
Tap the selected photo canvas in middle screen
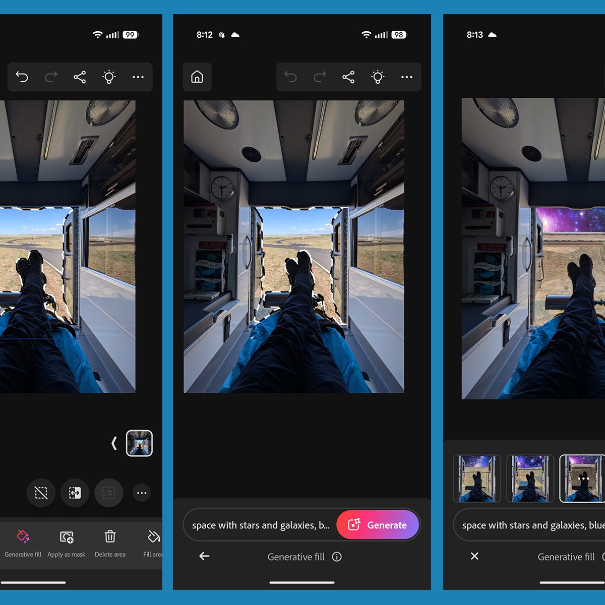294,247
